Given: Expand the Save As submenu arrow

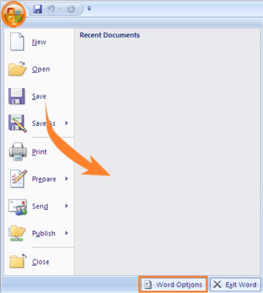Looking at the screenshot, I should click(67, 123).
